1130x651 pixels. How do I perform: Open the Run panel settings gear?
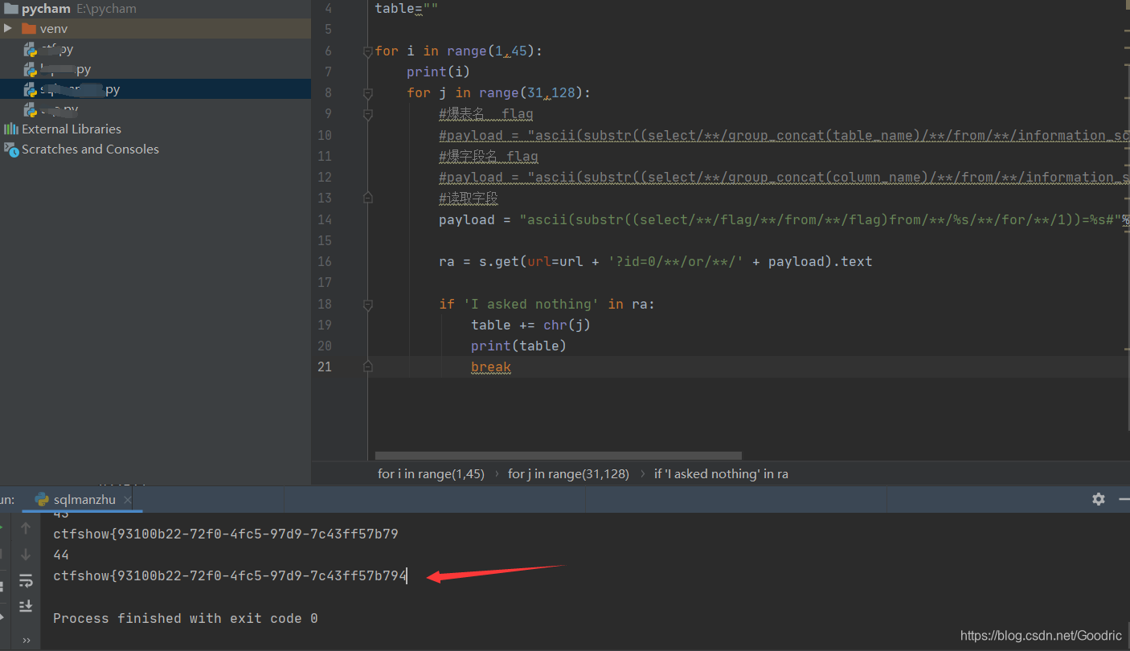click(1099, 499)
